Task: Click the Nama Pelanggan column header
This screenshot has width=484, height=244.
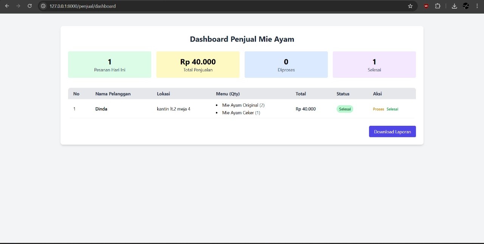Action: coord(113,94)
